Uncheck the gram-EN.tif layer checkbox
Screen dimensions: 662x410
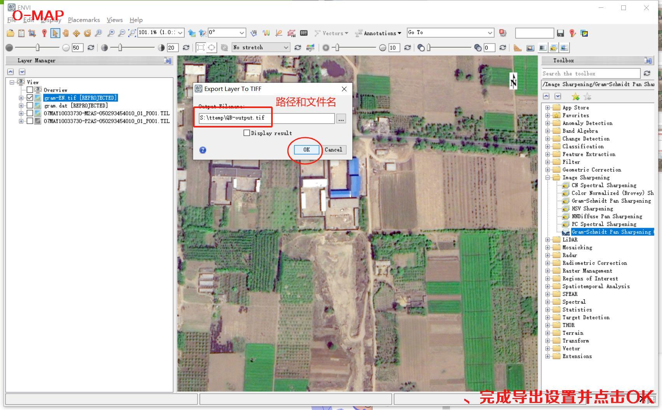[x=30, y=98]
